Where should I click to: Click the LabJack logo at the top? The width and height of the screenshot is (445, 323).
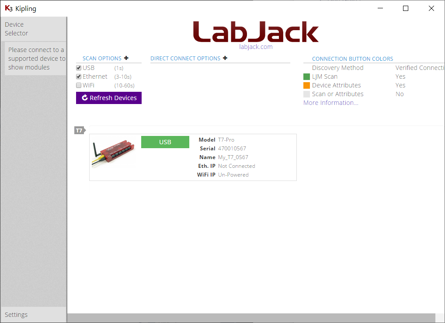point(256,33)
